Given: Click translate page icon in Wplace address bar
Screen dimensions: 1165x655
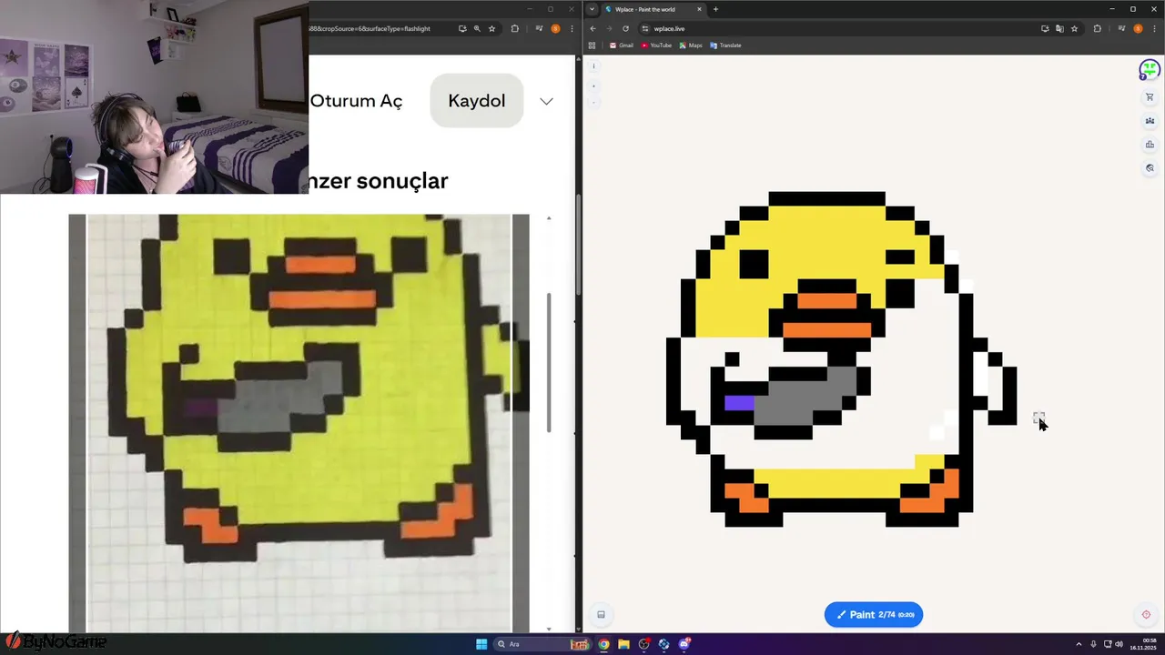Looking at the screenshot, I should point(1059,28).
